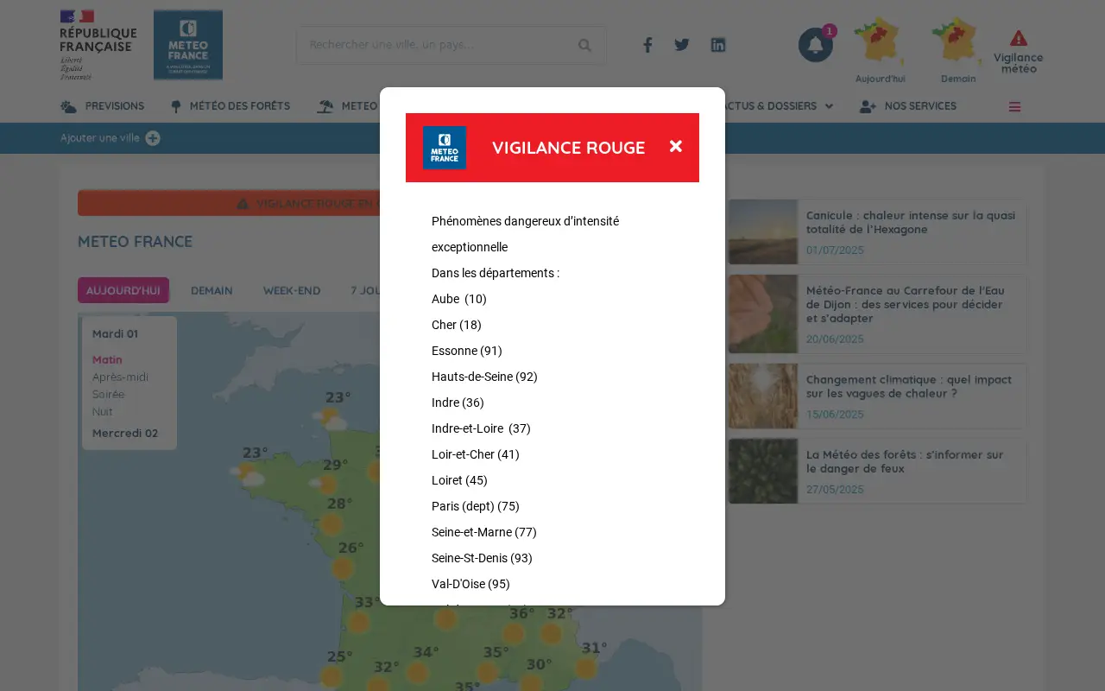Switch to the Week-end forecast tab
The height and width of the screenshot is (691, 1105).
click(292, 290)
